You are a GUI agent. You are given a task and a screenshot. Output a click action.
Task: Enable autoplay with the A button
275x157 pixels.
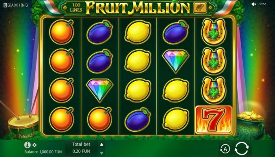pyautogui.click(x=225, y=149)
